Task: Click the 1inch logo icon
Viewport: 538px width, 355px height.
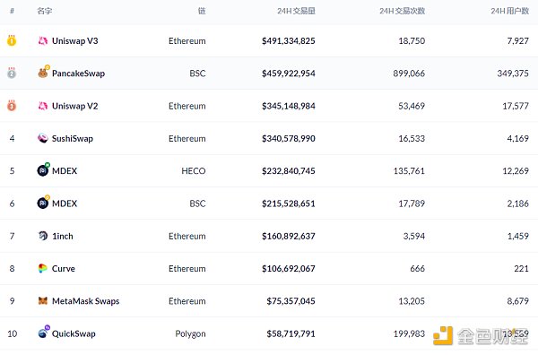Action: tap(42, 236)
